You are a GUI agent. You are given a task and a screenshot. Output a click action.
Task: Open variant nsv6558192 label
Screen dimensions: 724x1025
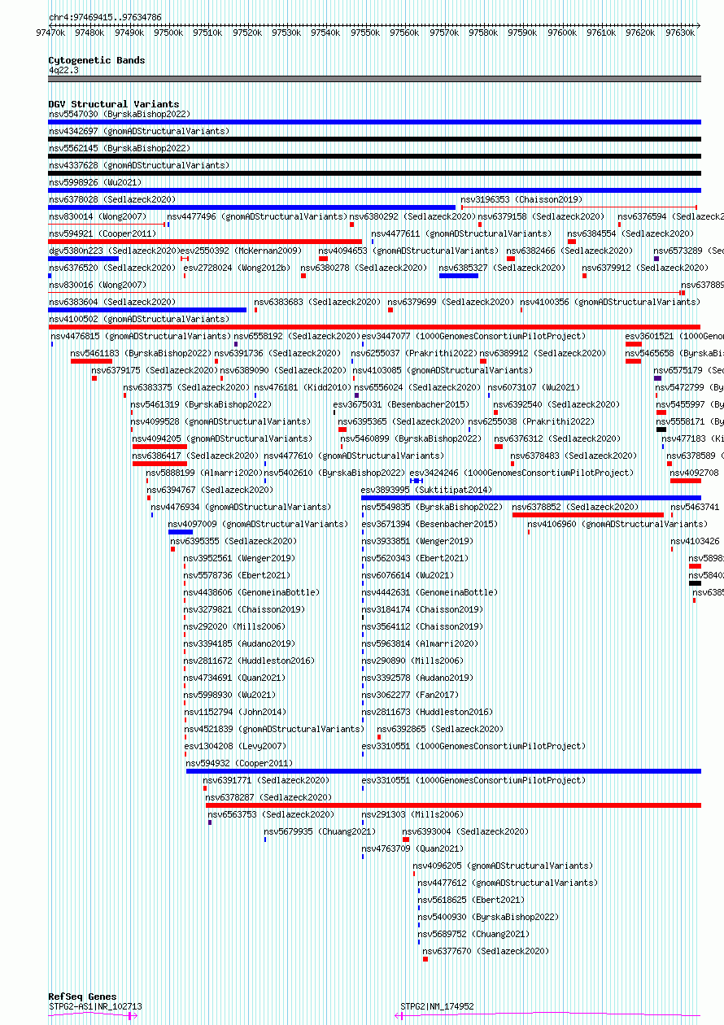pos(297,336)
